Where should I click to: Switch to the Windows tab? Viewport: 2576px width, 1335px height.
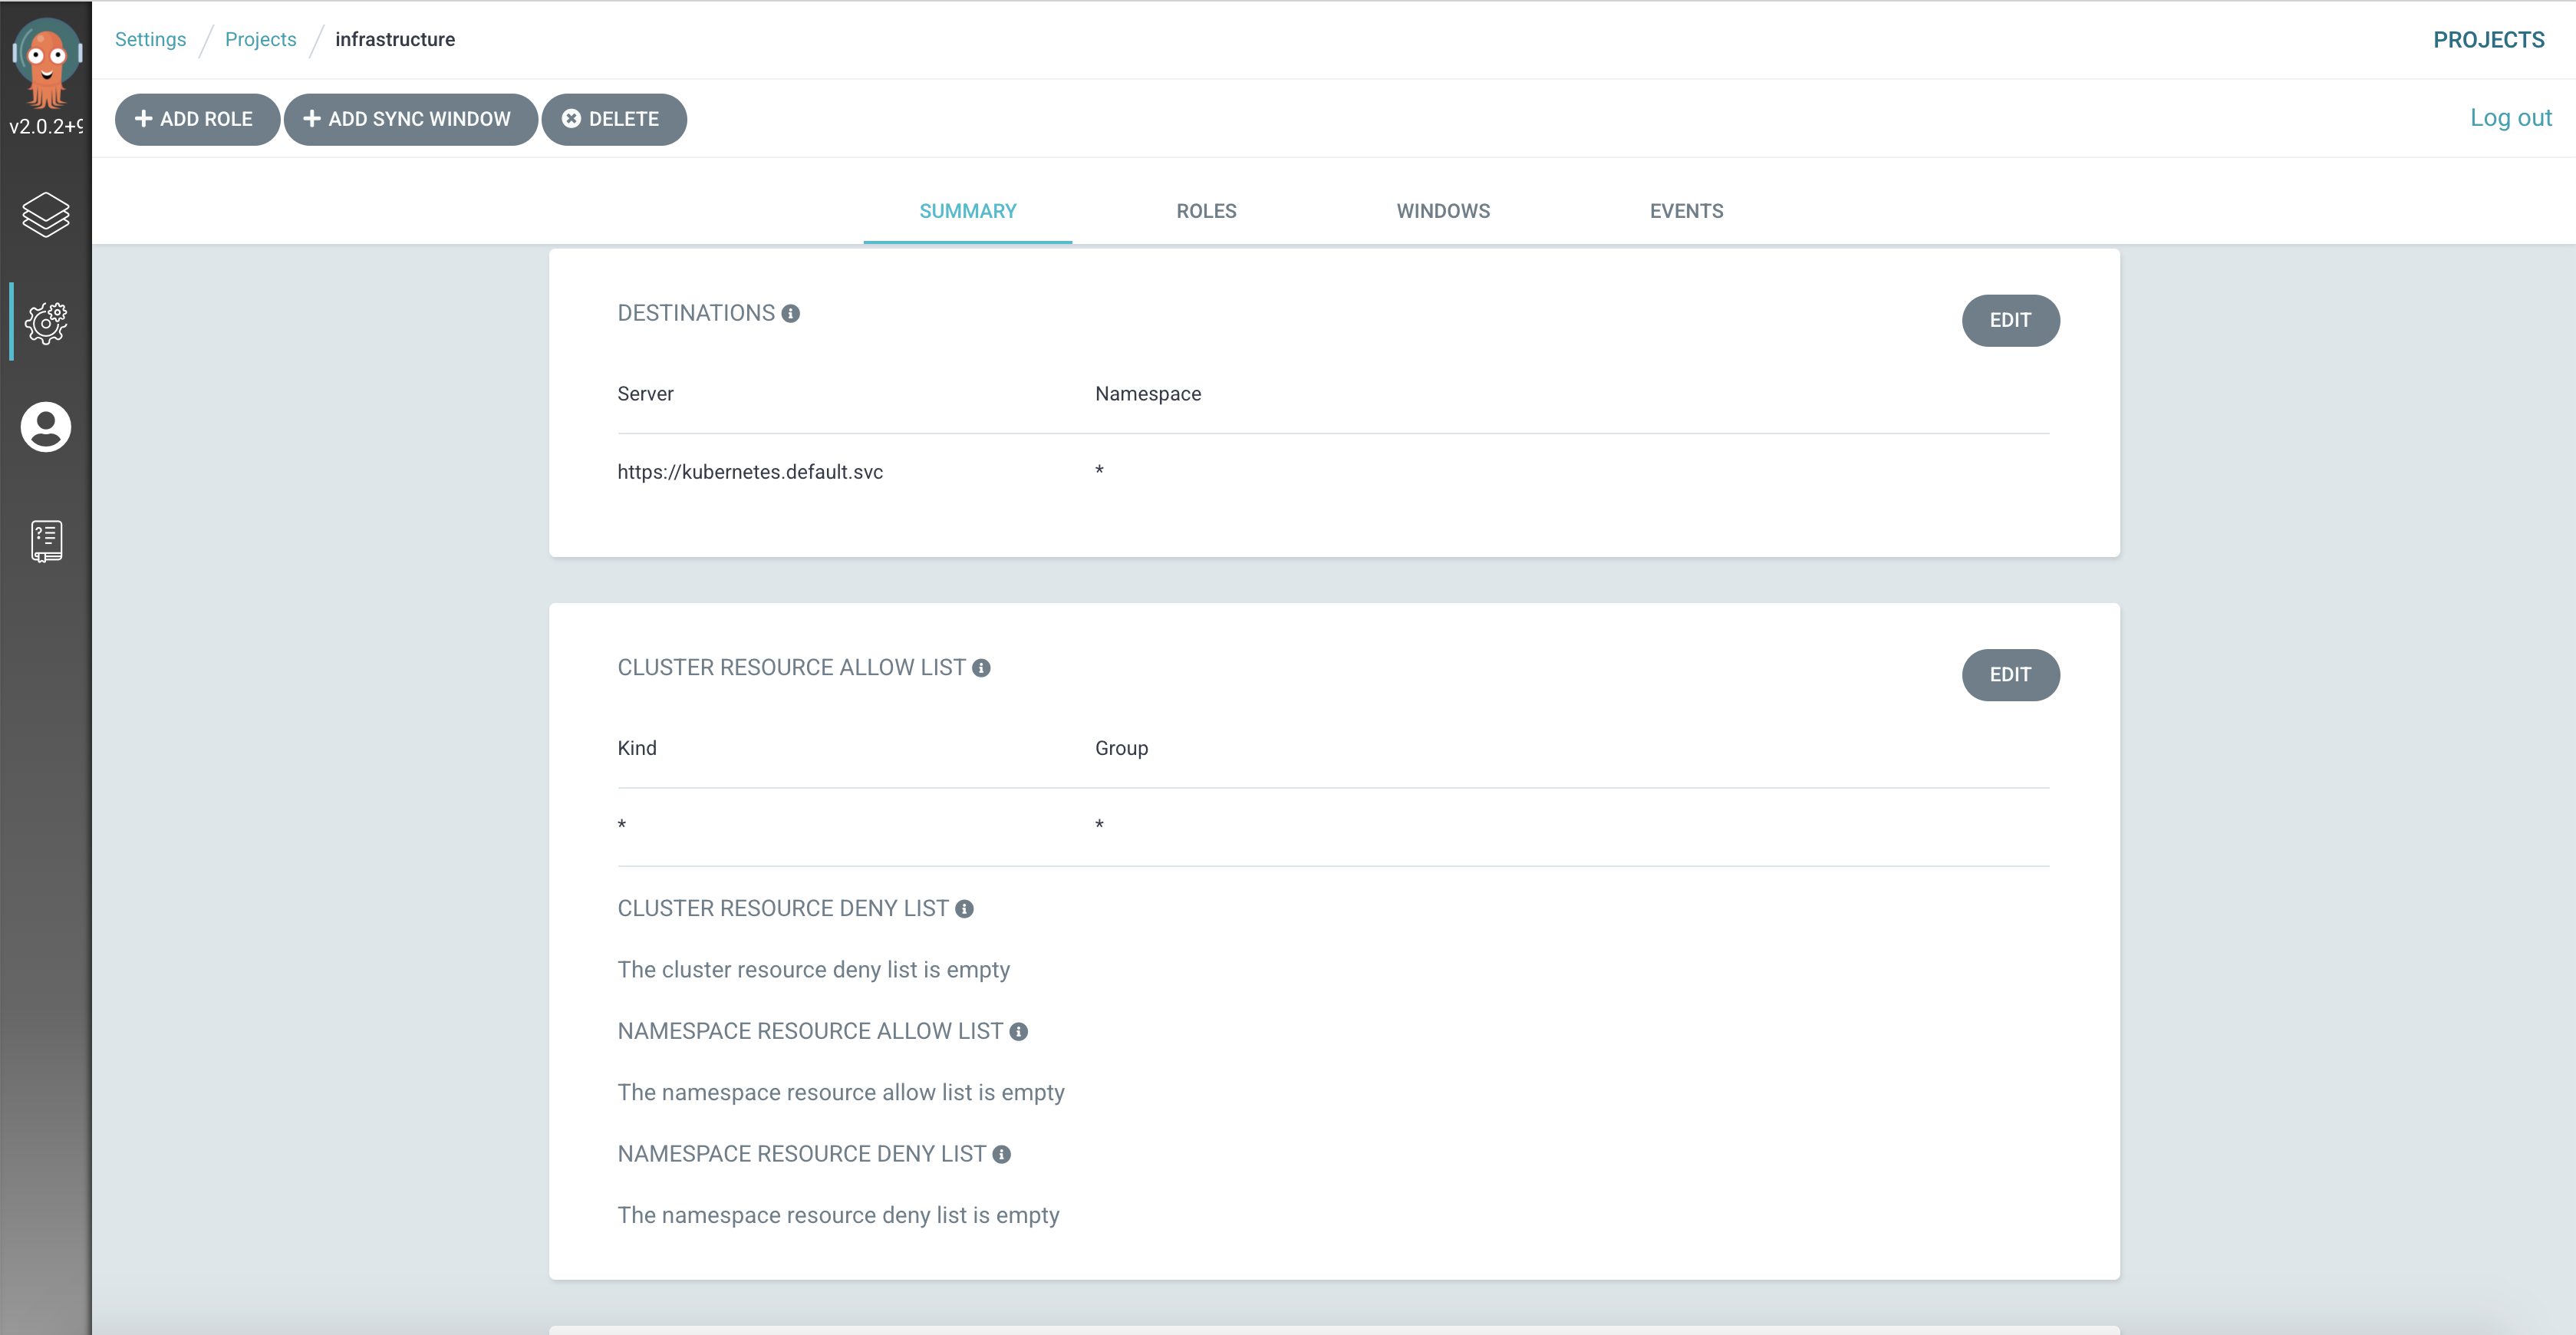[x=1443, y=211]
